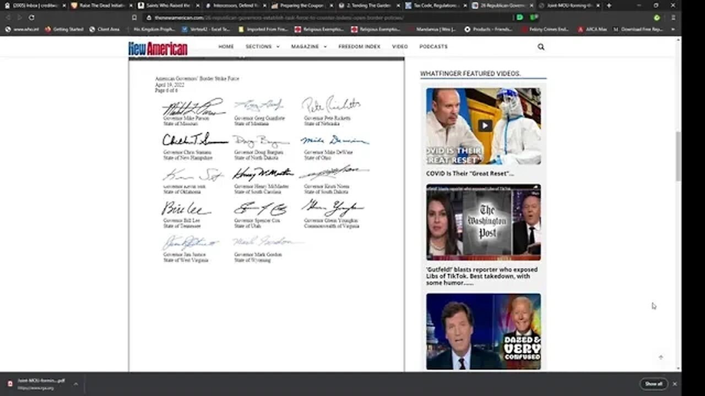705x396 pixels.
Task: Close the Saints Who Raised the tab
Action: pos(198,5)
